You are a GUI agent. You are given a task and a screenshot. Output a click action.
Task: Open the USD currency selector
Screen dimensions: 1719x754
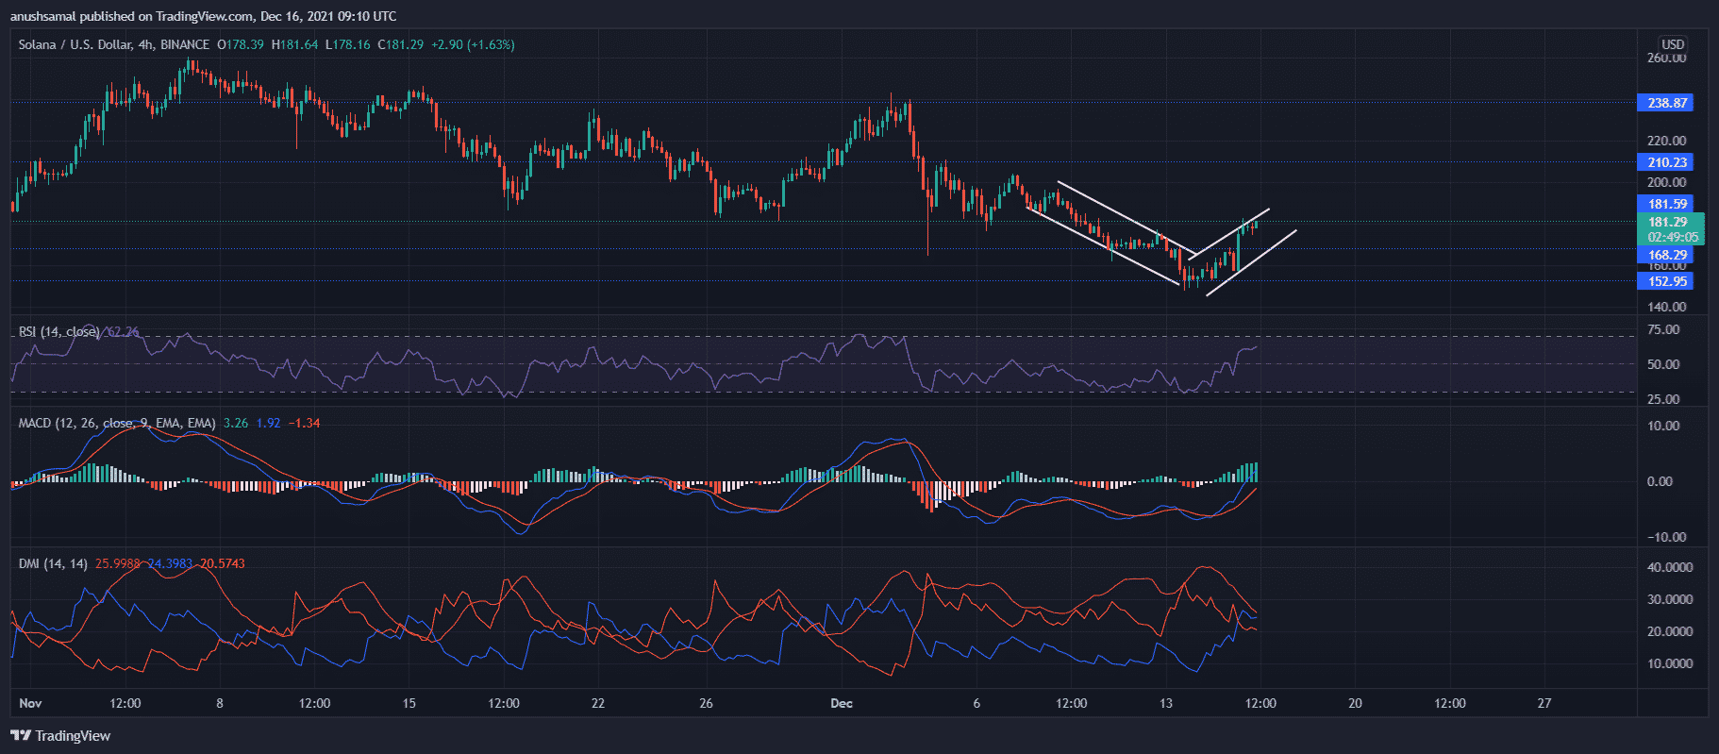click(1673, 44)
